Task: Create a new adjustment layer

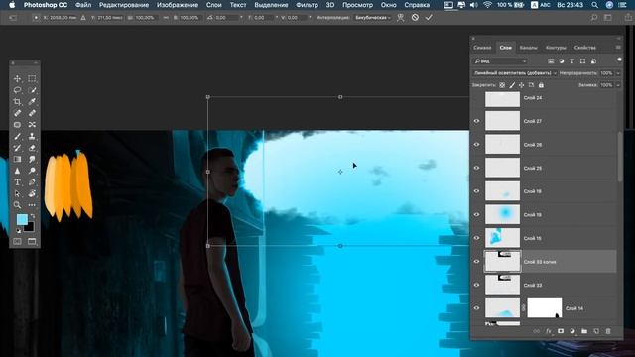Action: pos(572,331)
